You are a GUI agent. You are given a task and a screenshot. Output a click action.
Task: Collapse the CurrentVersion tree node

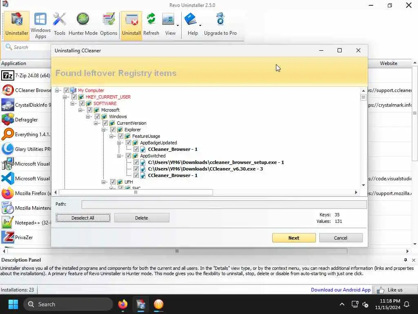96,123
